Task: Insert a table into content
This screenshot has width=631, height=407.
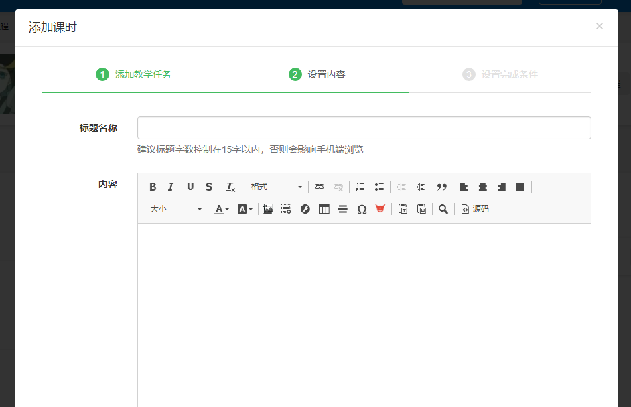Action: [x=324, y=209]
